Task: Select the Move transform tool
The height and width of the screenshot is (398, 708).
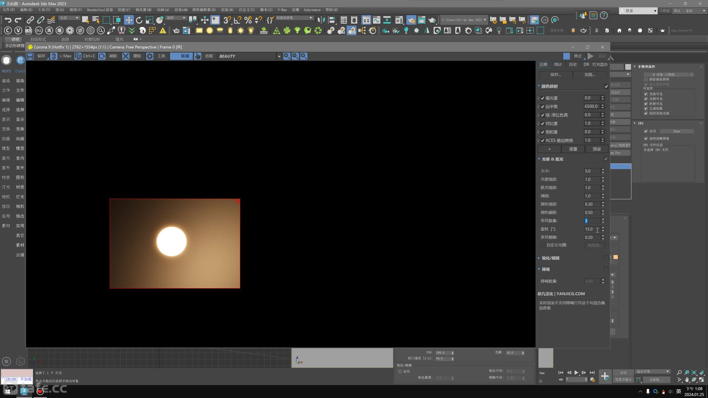Action: pos(129,20)
